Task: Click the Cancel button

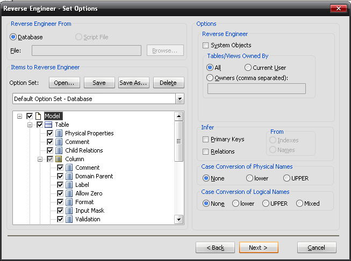Action: pos(317,248)
